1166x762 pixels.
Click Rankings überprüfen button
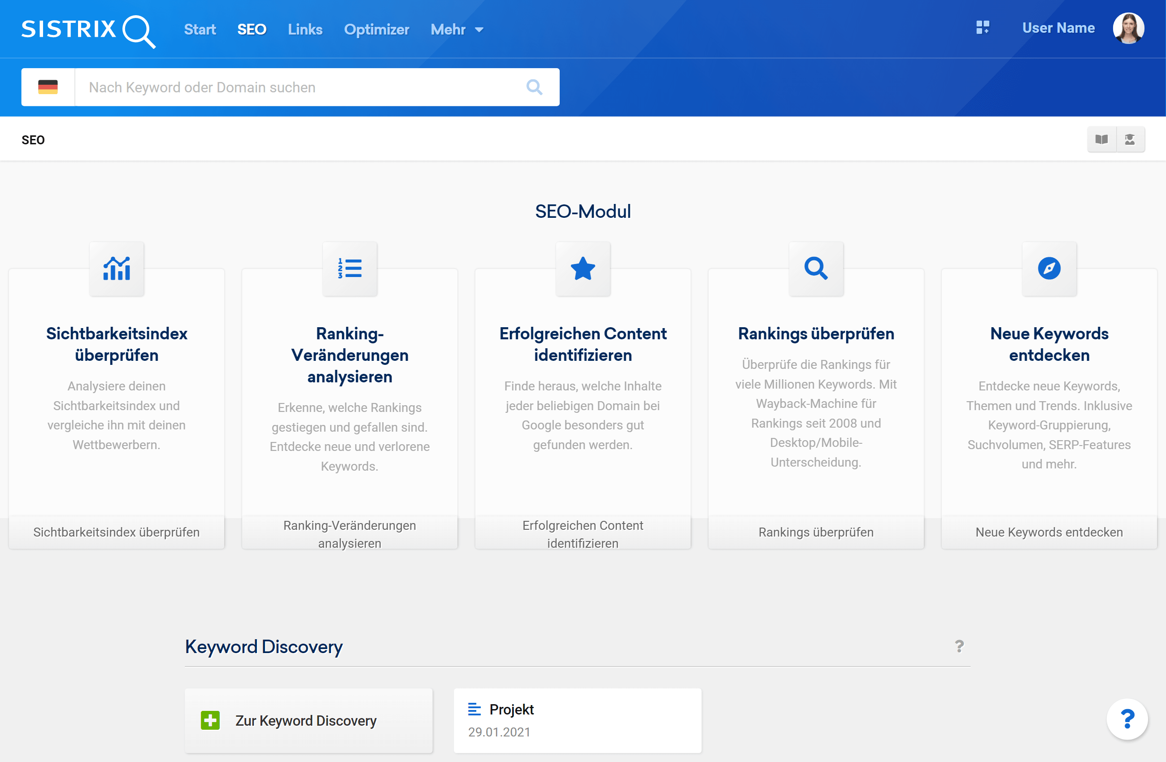(x=816, y=533)
